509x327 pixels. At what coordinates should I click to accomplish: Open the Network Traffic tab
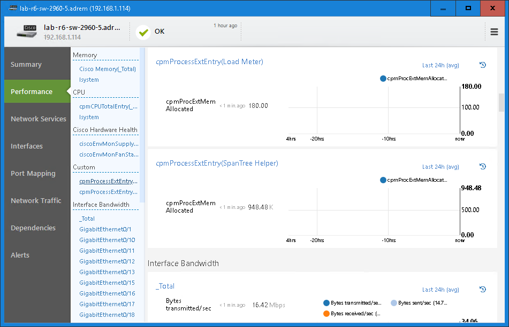pyautogui.click(x=37, y=200)
